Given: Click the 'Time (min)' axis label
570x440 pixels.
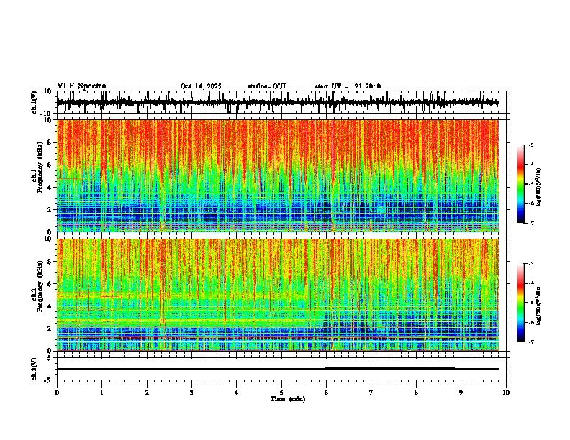Looking at the screenshot, I should coord(288,399).
